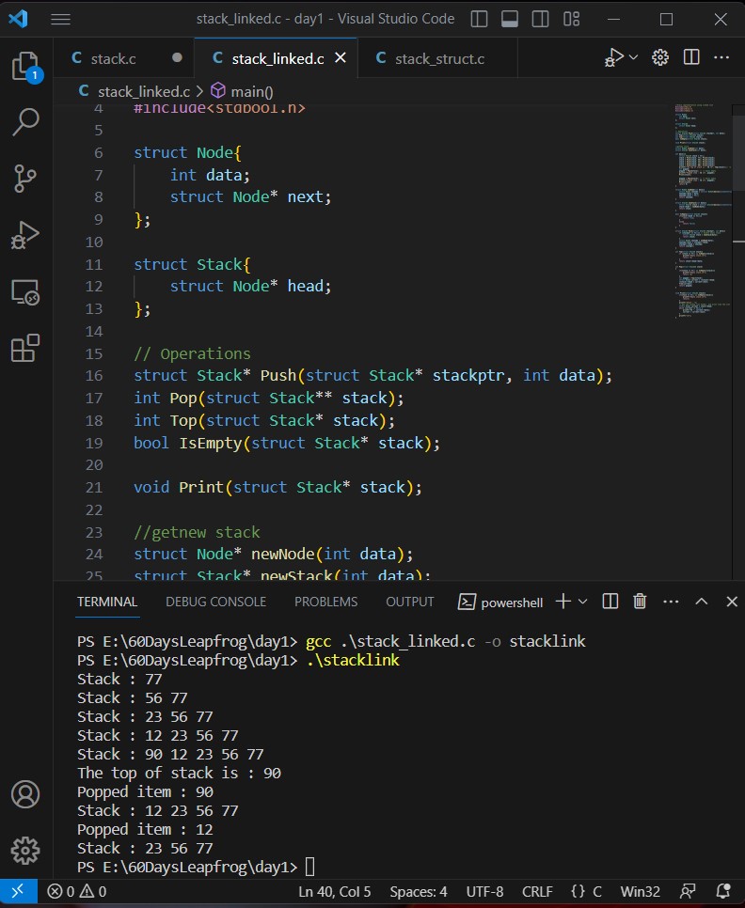Click the 'The top of stack is : 90' output
745x908 pixels.
coord(179,773)
